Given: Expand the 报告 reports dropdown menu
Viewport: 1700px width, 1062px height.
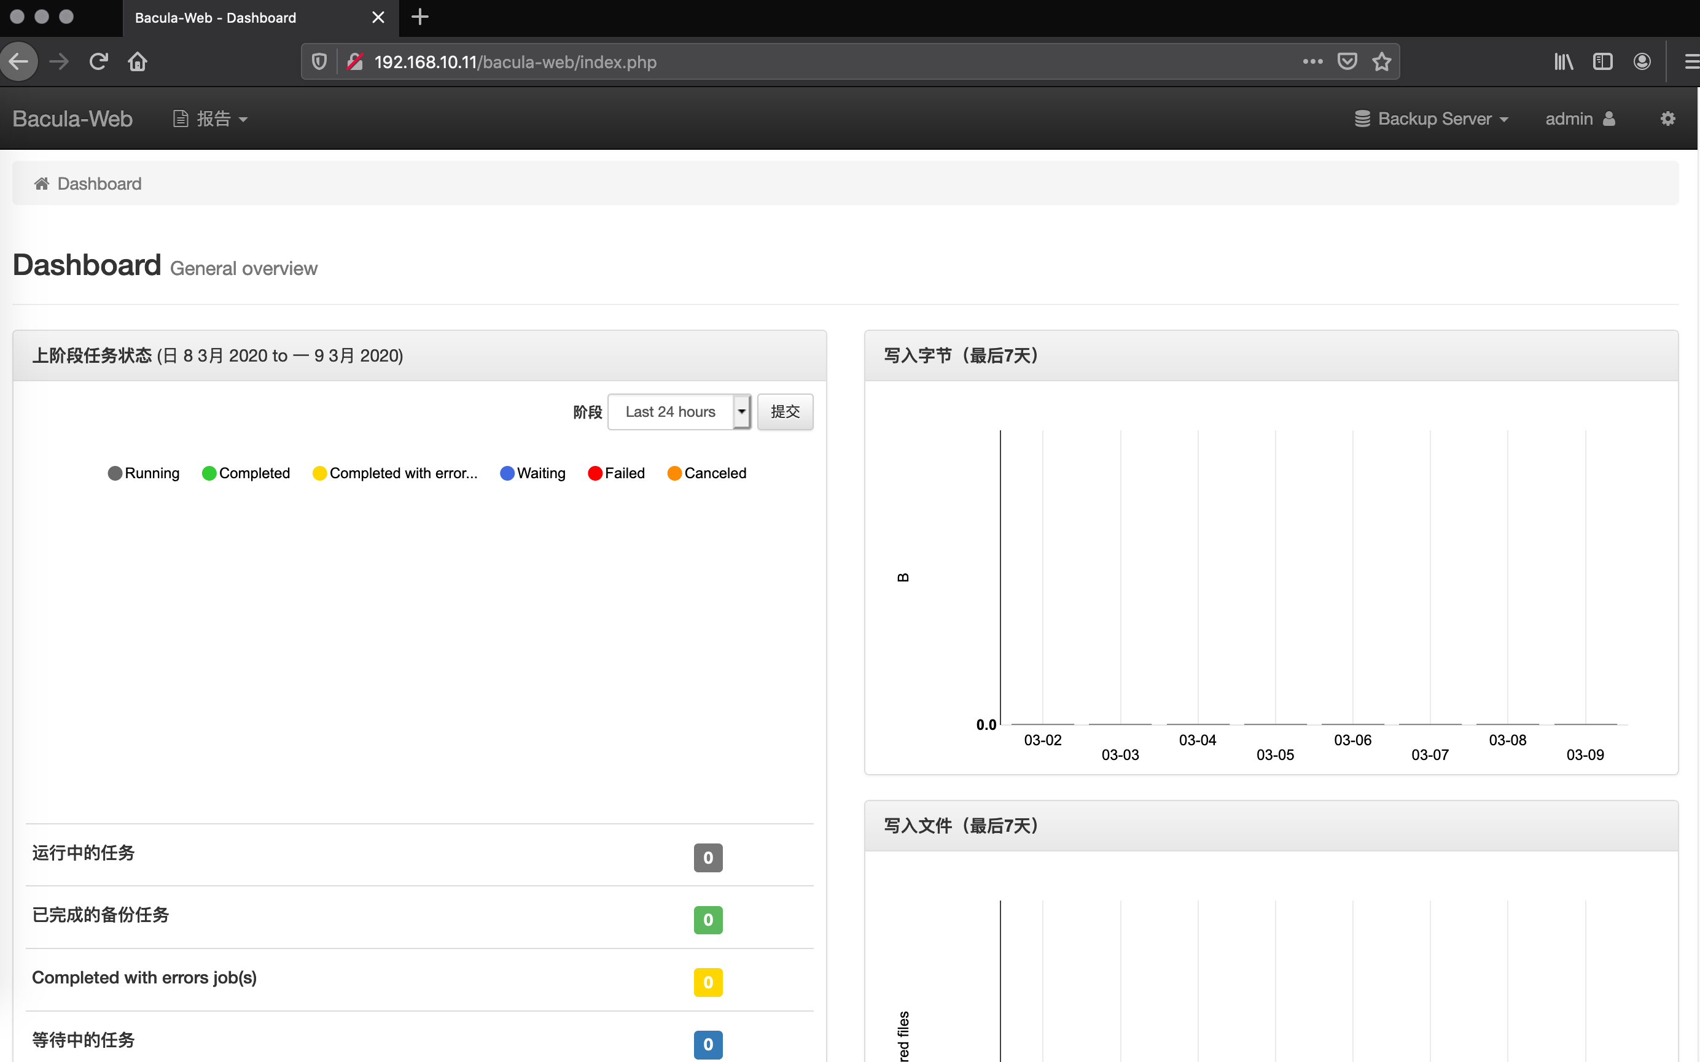Looking at the screenshot, I should point(211,118).
